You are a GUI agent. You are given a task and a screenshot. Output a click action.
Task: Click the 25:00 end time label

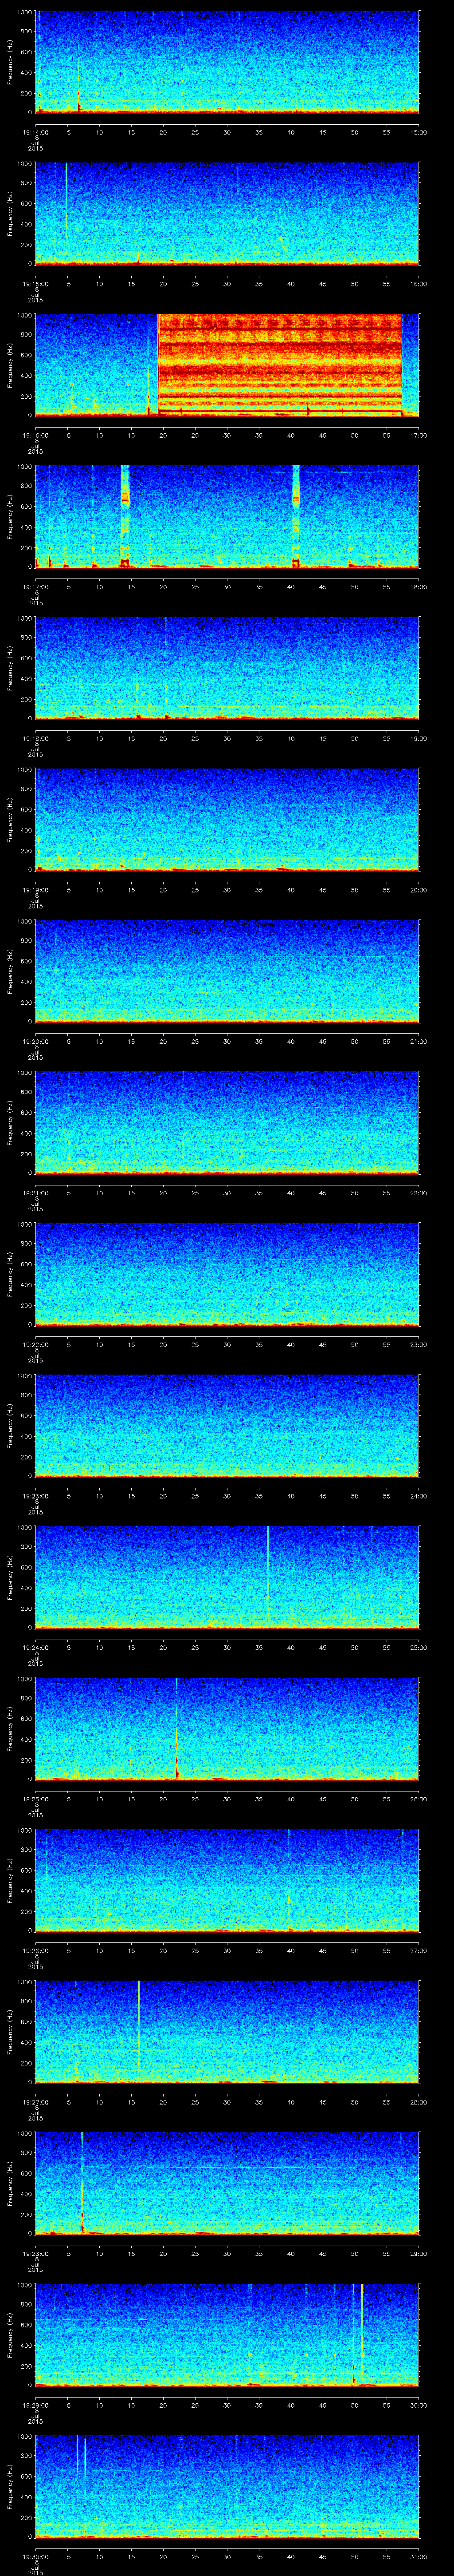point(419,1647)
